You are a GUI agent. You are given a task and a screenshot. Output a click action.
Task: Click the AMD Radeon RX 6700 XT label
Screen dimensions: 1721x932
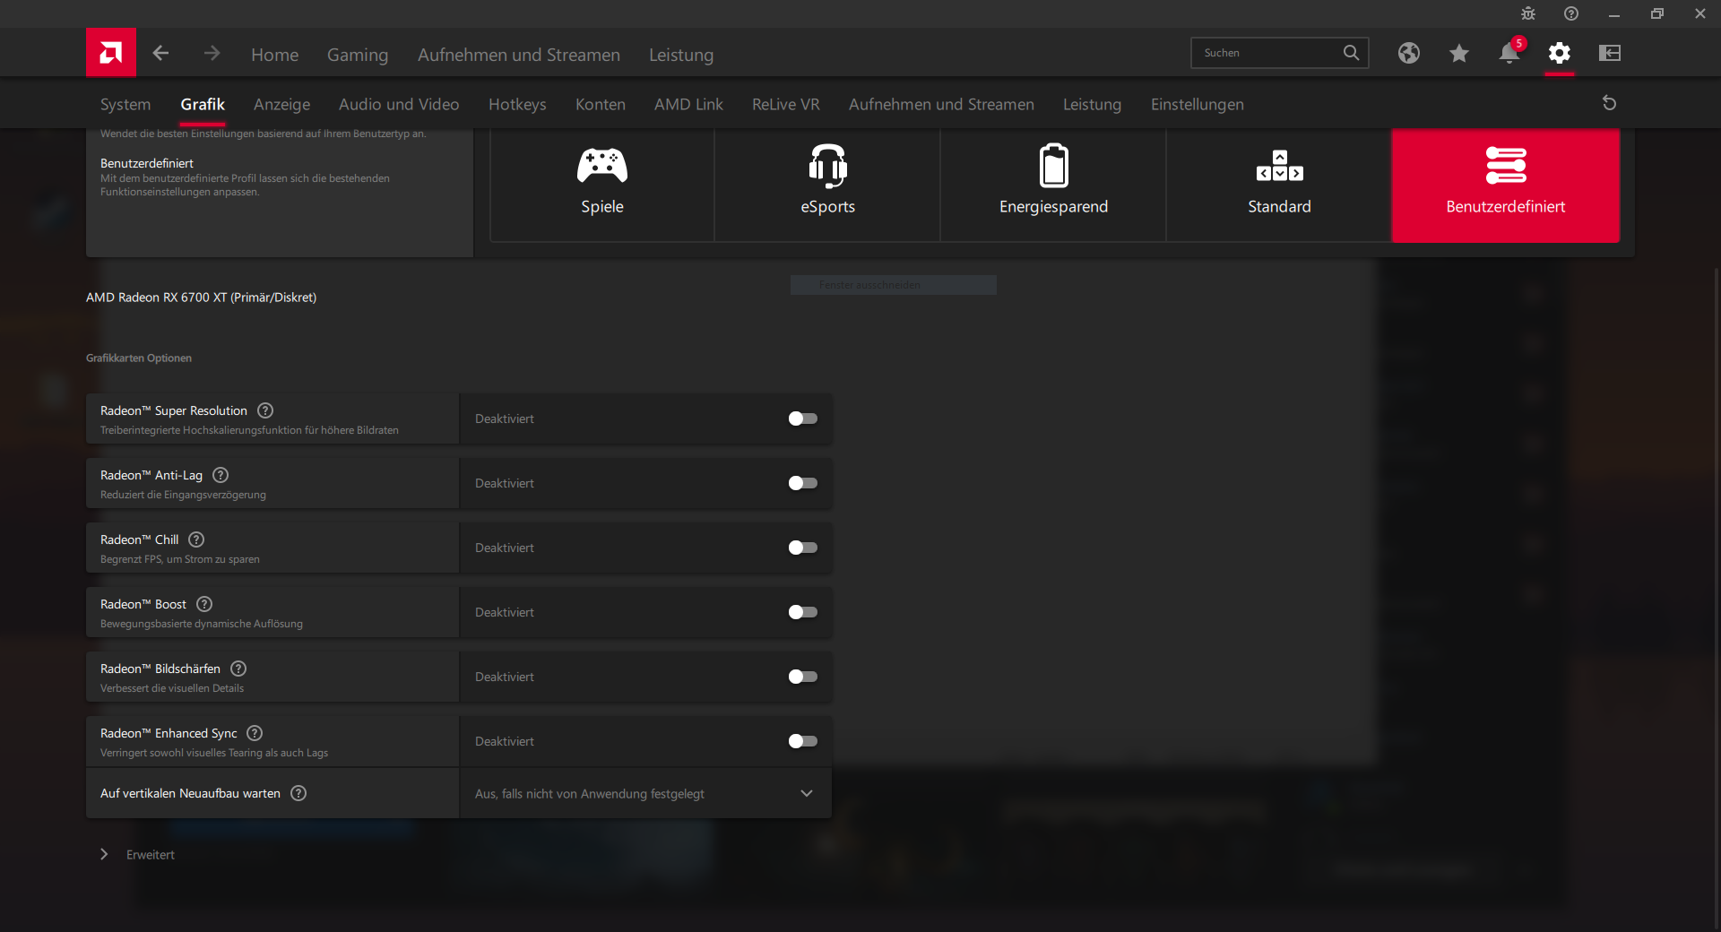pos(201,298)
